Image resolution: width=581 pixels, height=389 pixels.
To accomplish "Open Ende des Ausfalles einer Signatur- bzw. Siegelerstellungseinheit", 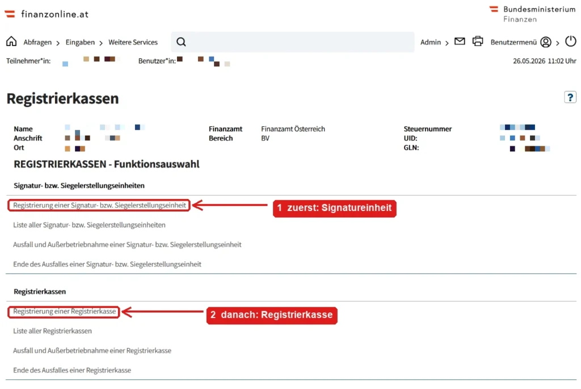I will (x=107, y=264).
